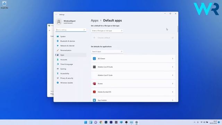Open Privacy & security settings
The image size is (222, 125).
click(x=71, y=78)
